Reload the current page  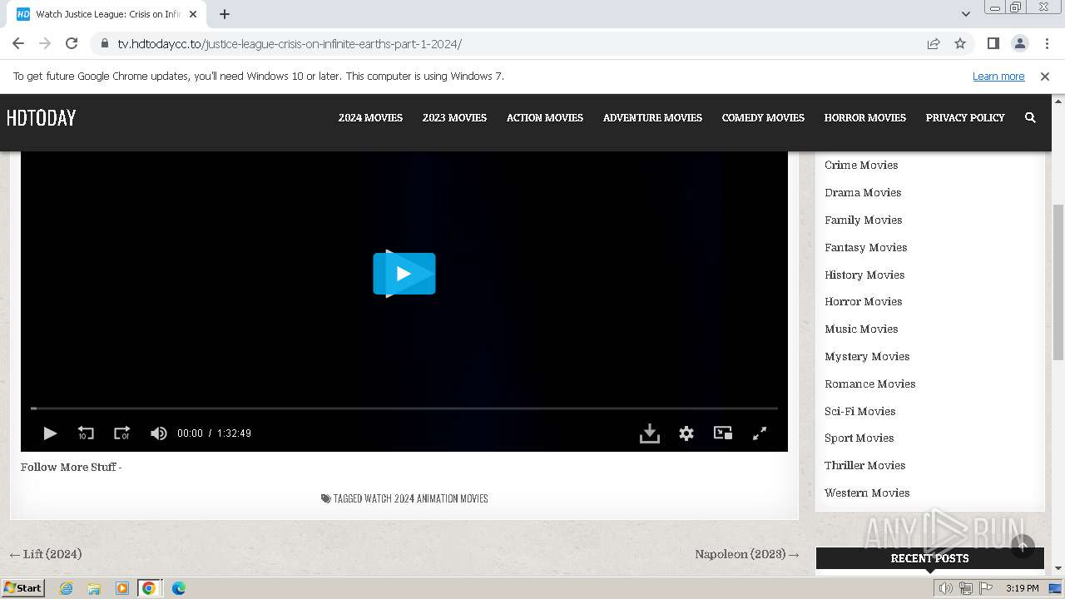coord(72,43)
